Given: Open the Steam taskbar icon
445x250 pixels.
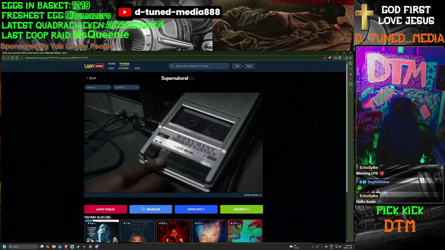Looking at the screenshot, I should pyautogui.click(x=78, y=247).
